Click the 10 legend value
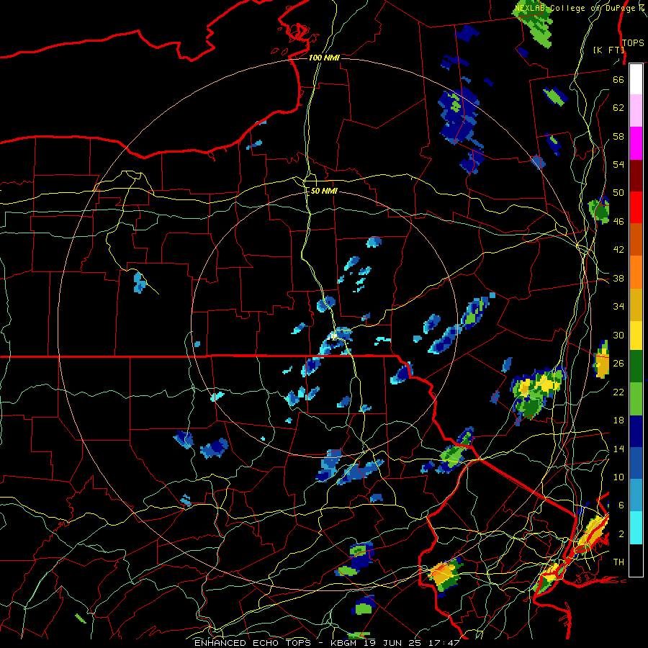 [x=618, y=477]
